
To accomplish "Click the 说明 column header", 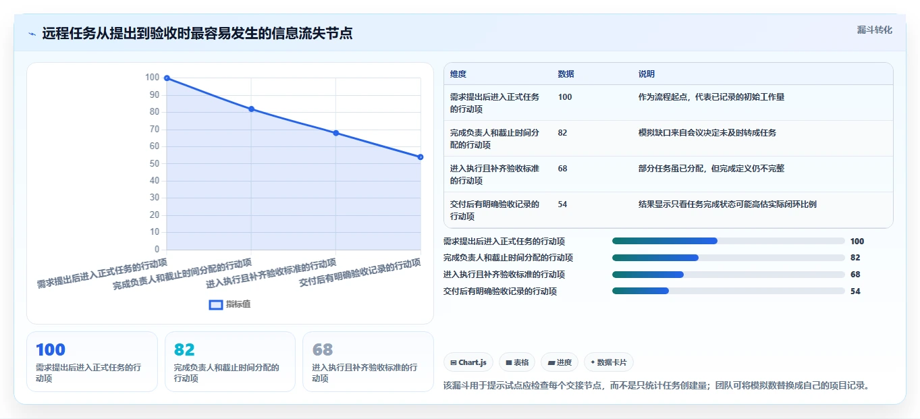I will 647,74.
